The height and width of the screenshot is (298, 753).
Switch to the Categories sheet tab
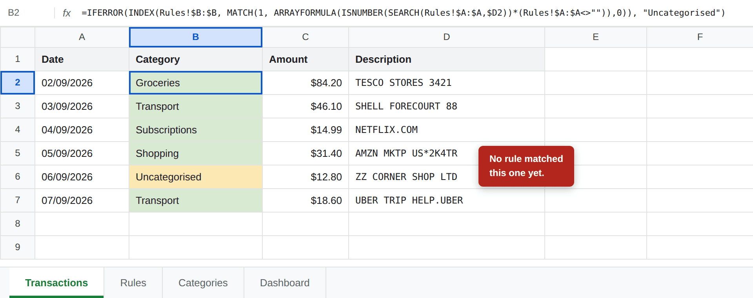tap(203, 283)
